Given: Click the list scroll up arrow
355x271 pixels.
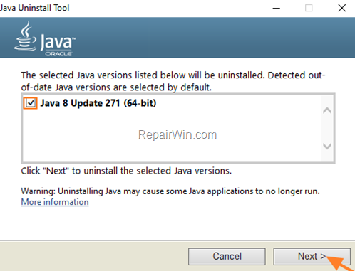Looking at the screenshot, I should pyautogui.click(x=327, y=110).
